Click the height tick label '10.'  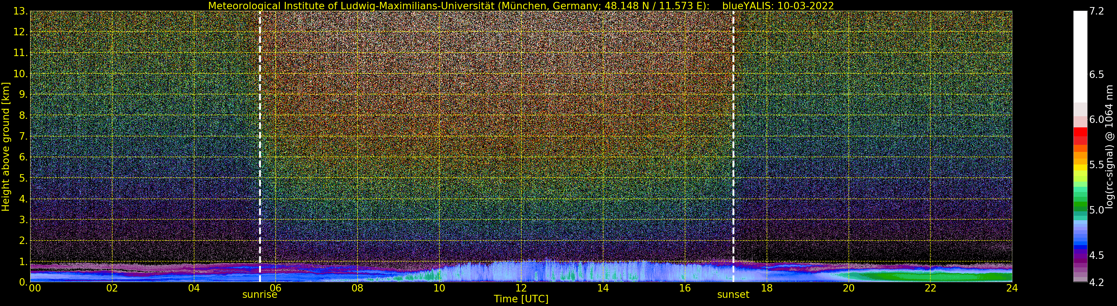pyautogui.click(x=20, y=74)
